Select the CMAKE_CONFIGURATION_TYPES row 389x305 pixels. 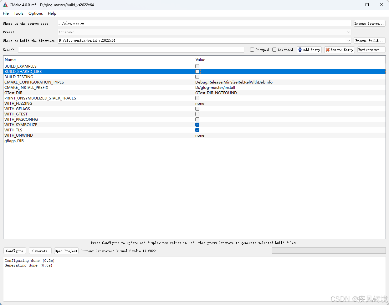click(194, 82)
